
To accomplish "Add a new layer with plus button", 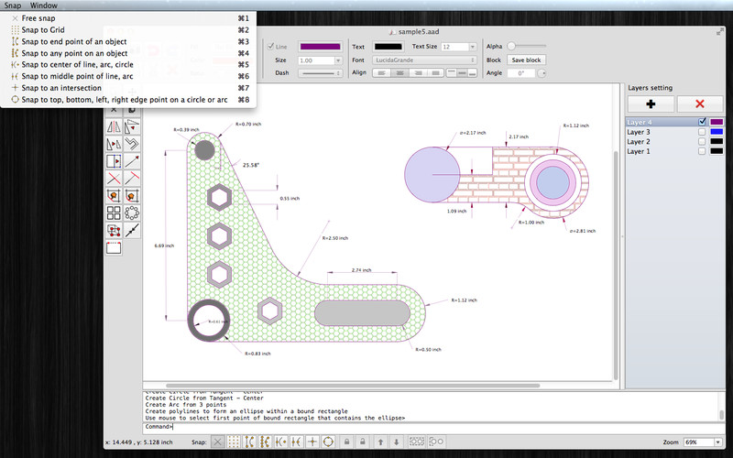I will click(651, 104).
